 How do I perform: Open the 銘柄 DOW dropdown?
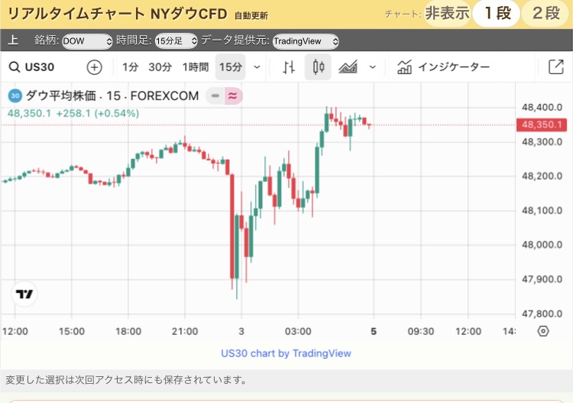click(87, 41)
